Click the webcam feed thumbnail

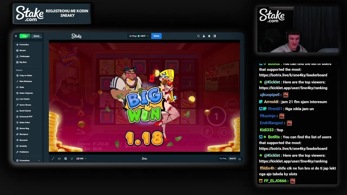click(x=298, y=29)
